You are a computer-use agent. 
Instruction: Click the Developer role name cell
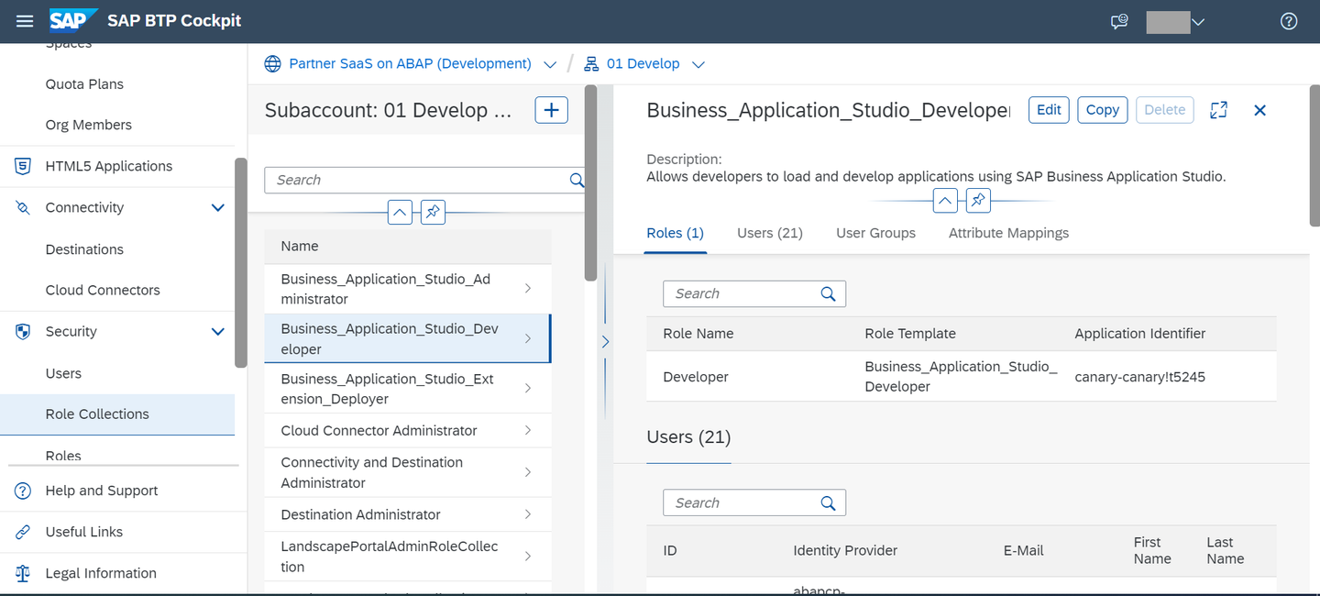click(x=696, y=377)
